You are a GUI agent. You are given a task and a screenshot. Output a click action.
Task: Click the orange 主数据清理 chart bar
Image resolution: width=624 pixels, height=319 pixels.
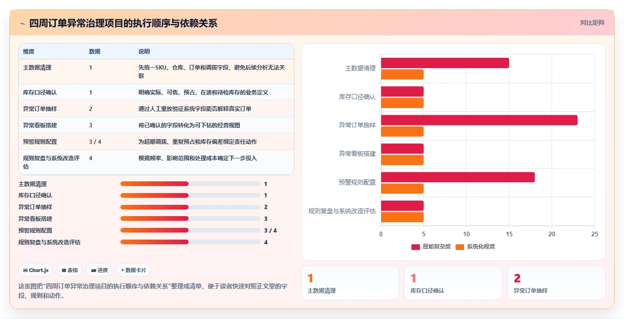[402, 74]
